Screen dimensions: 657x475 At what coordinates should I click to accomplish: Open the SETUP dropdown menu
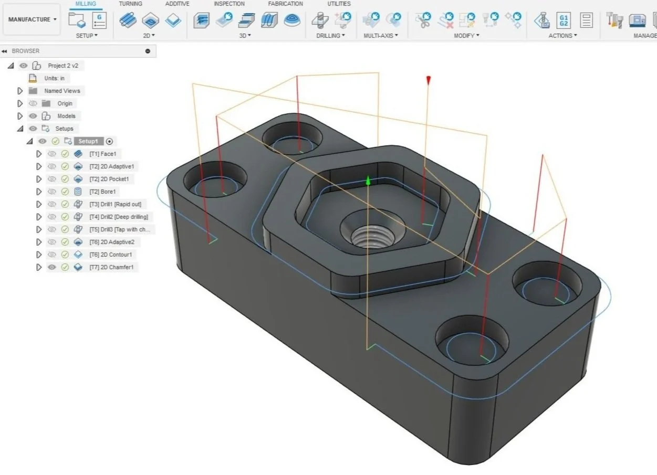pyautogui.click(x=87, y=36)
